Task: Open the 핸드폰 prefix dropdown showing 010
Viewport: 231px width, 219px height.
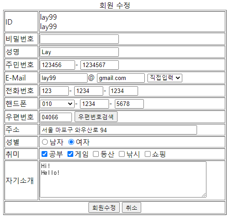Action: pos(57,104)
